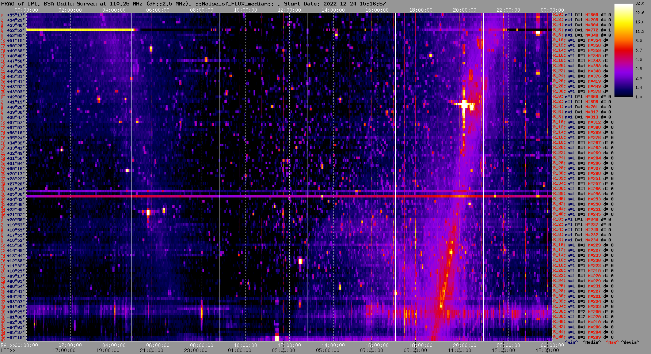651x354 pixels.
Task: Click the row 'R_36: m=1 D=2 M=230'
Action: 583,312
